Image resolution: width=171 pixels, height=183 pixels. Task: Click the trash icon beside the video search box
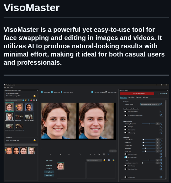[x=37, y=100]
